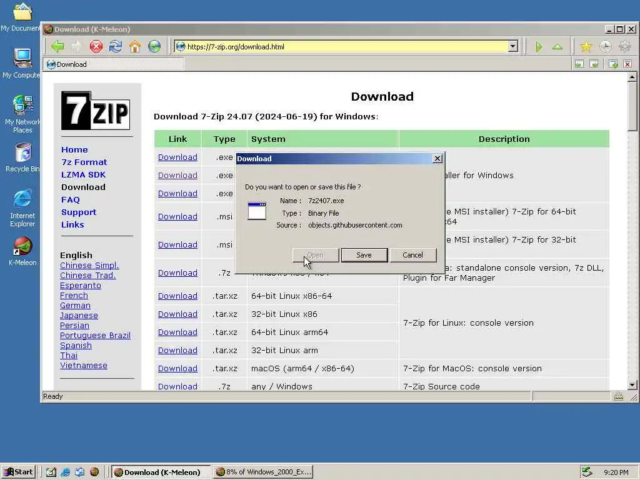The height and width of the screenshot is (480, 640).
Task: Switch language to Chinese Simpl.
Action: [x=89, y=265]
